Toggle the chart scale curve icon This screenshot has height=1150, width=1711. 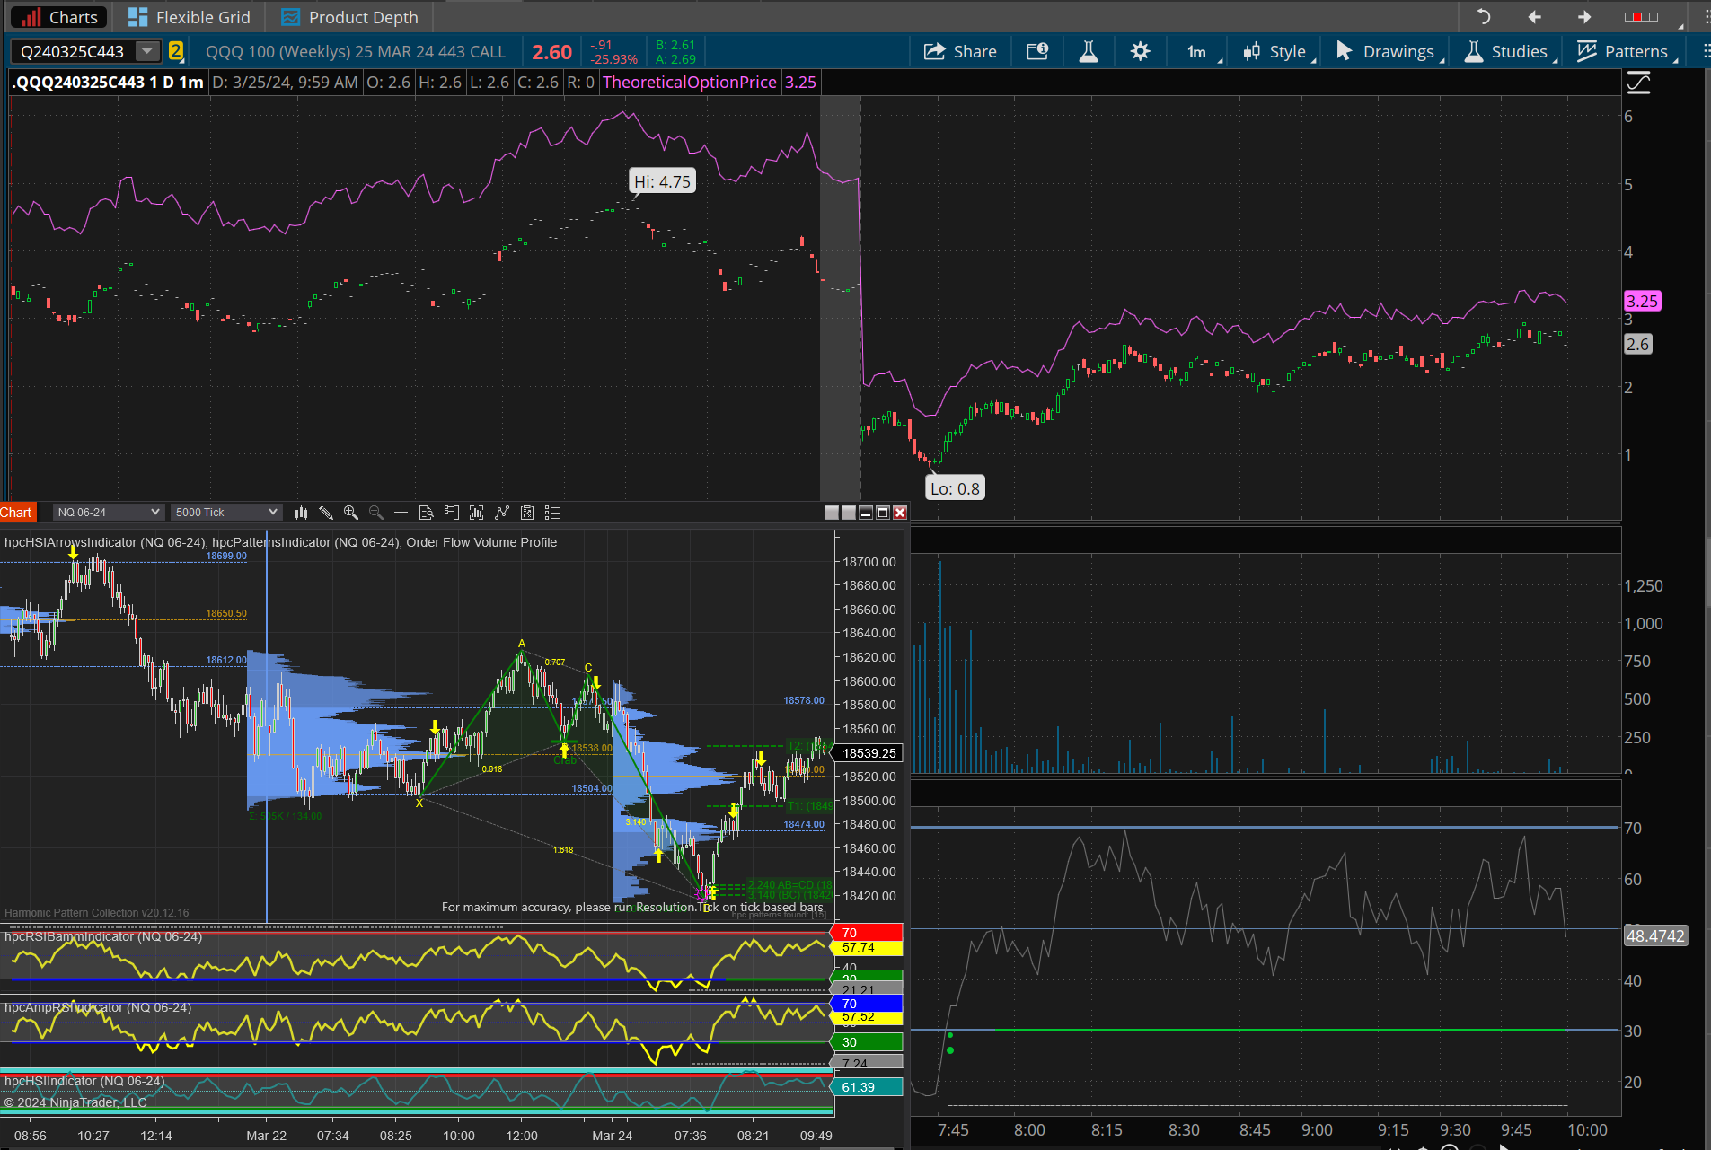[x=1638, y=83]
